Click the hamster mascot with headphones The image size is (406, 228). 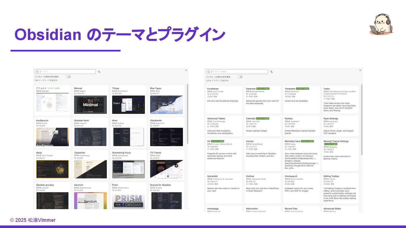tap(381, 24)
